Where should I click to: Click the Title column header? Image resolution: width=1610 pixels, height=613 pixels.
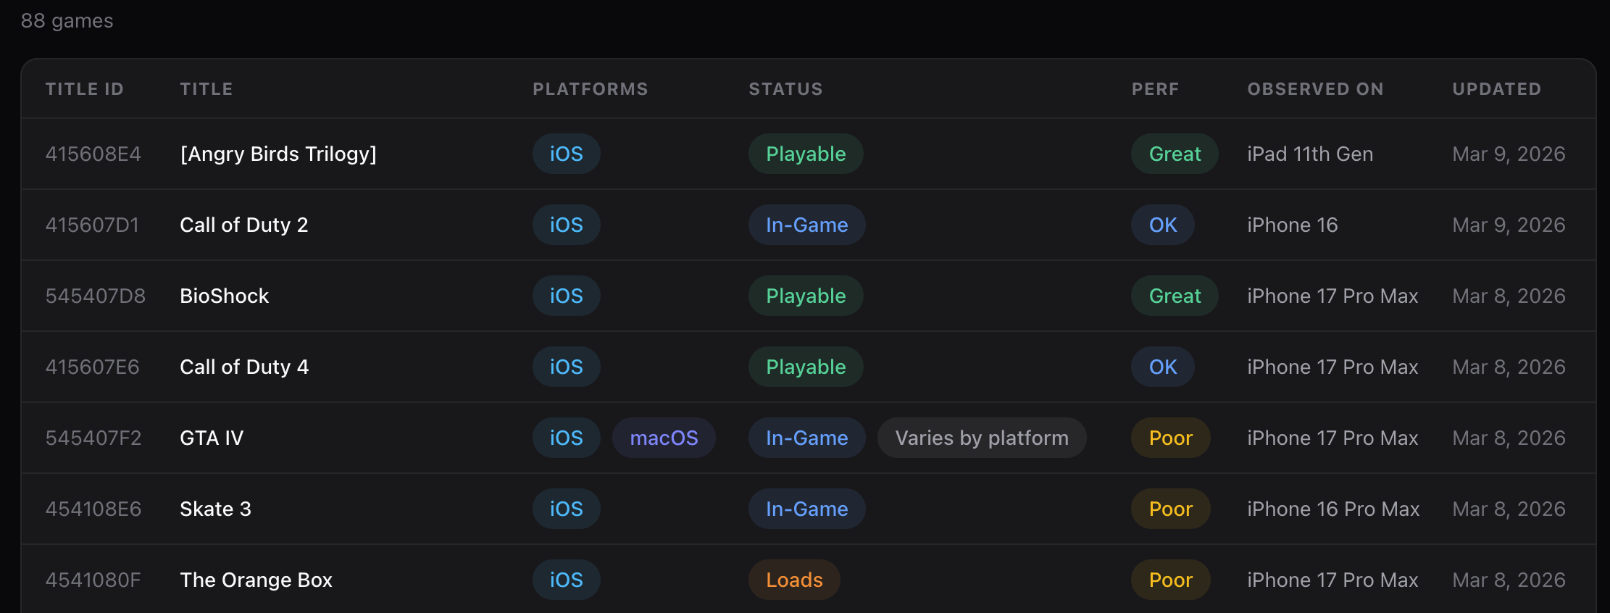pyautogui.click(x=207, y=89)
